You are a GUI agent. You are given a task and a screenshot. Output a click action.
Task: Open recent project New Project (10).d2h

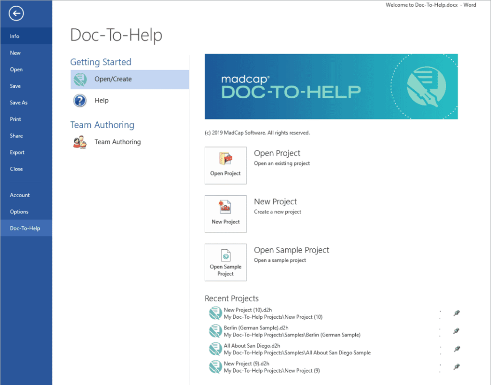click(248, 310)
